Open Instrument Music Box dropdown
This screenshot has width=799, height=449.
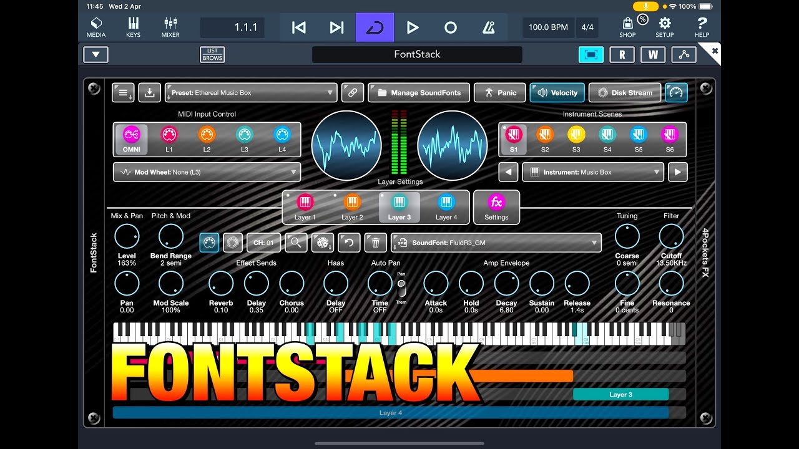(593, 172)
